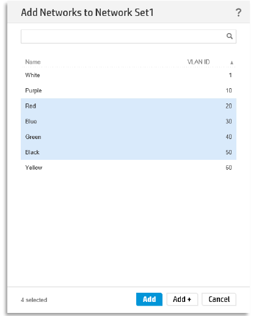Viewport: 259px width, 316px height.
Task: Click VLAN ID value 1 for White
Action: tap(230, 75)
